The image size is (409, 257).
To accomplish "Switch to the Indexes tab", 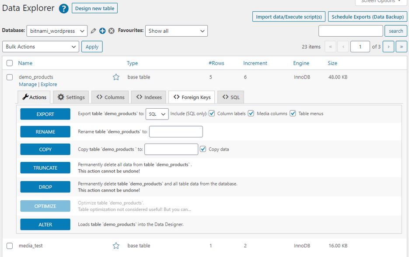I will click(149, 97).
